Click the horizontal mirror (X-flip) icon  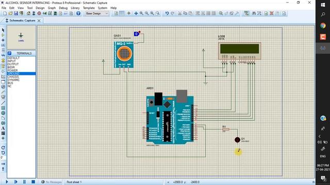3,164
